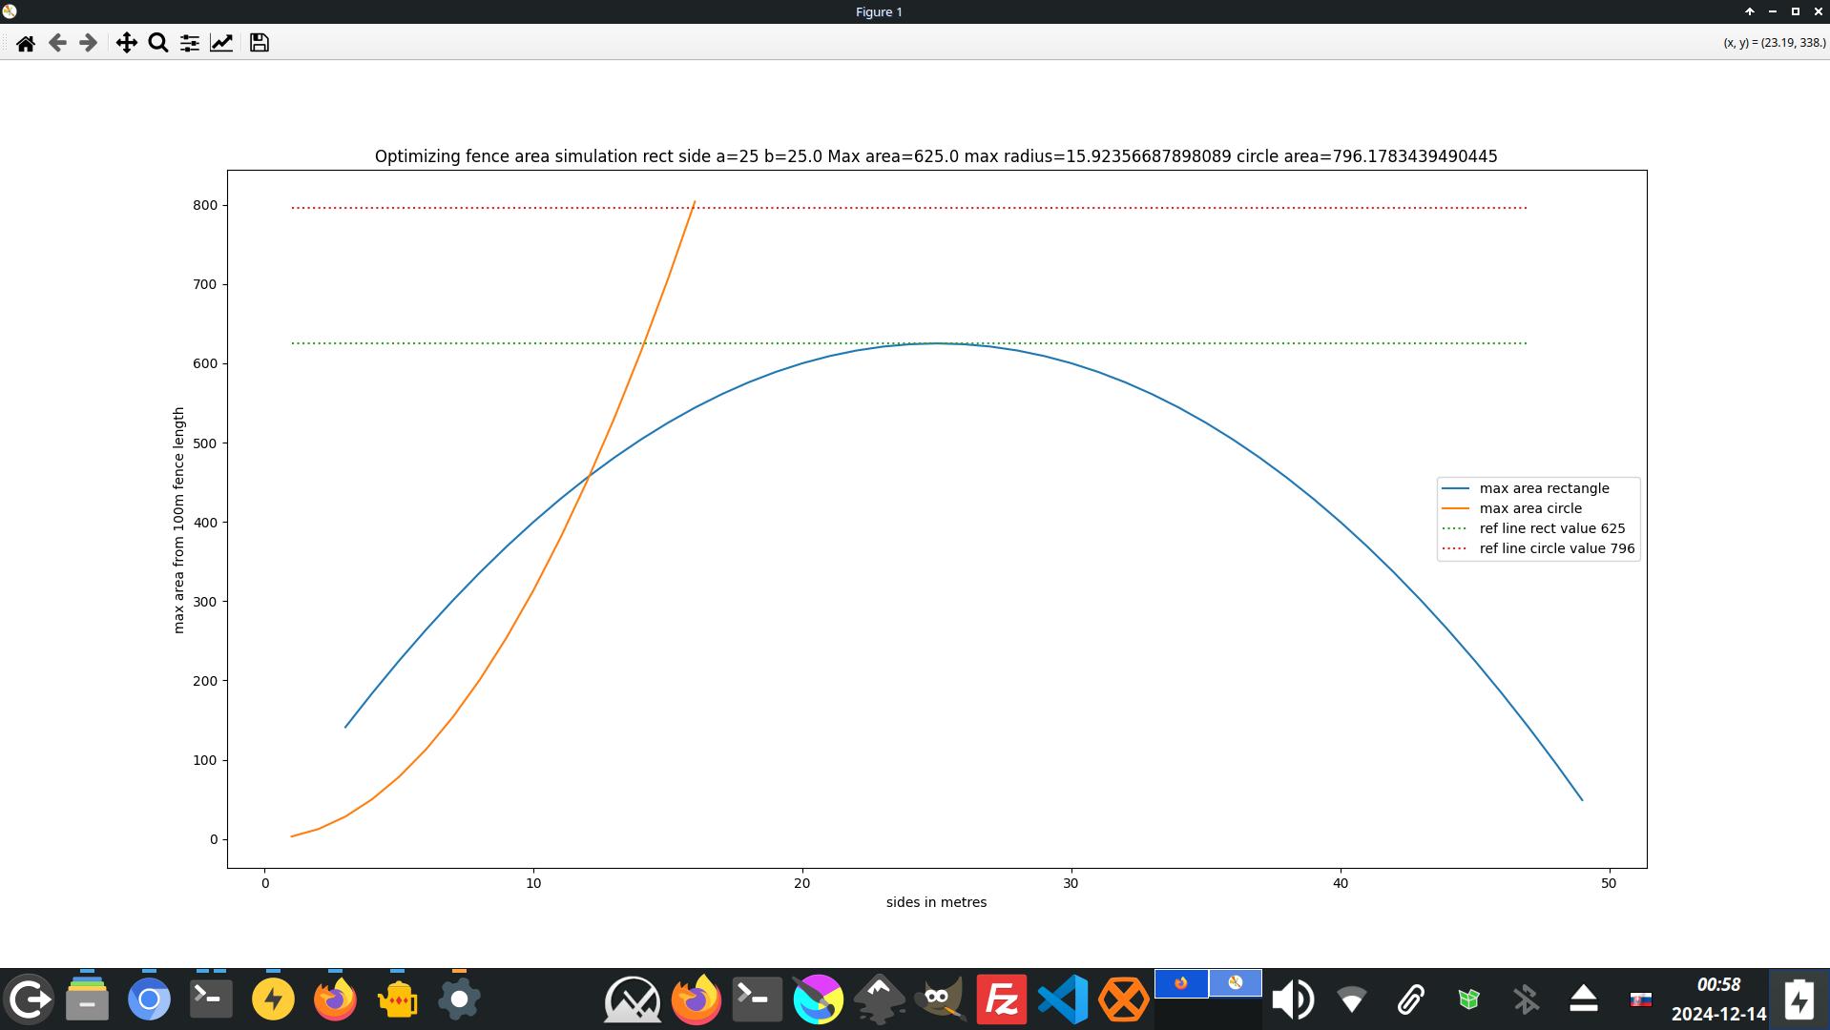Open edit axis and curve parameters
The height and width of the screenshot is (1030, 1830).
221,43
